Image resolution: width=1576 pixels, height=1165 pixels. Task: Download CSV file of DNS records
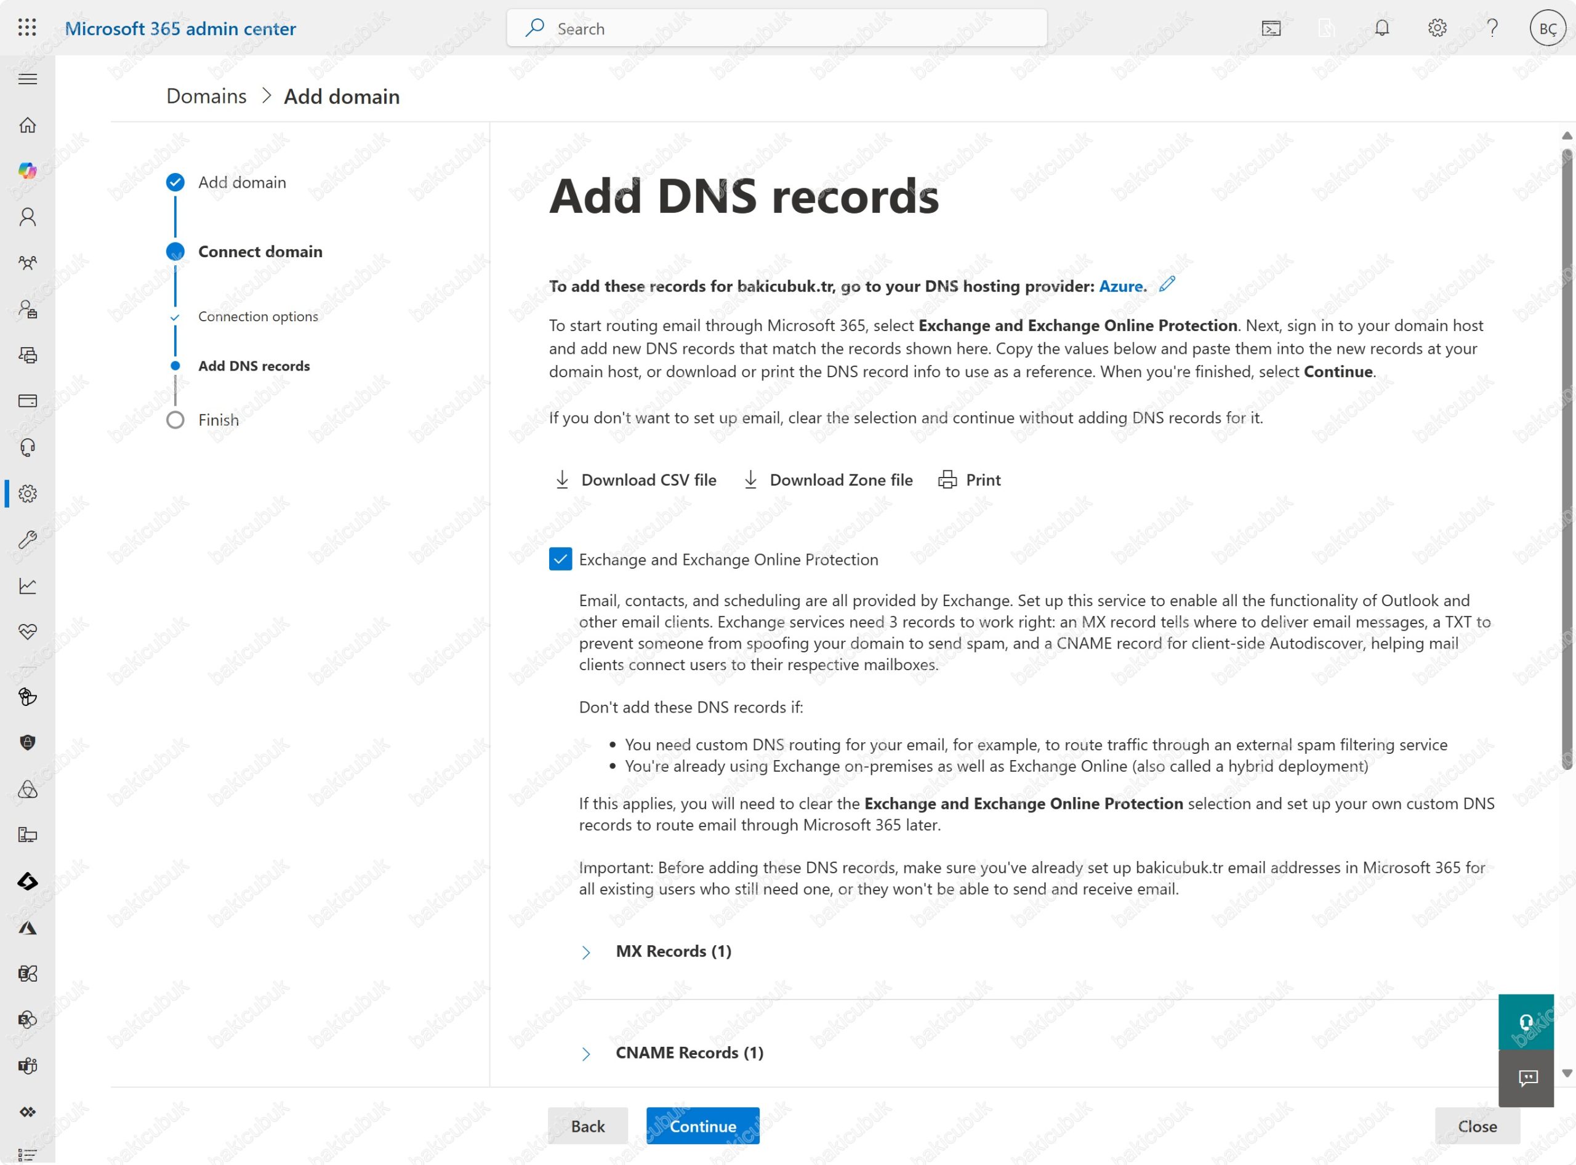tap(635, 480)
